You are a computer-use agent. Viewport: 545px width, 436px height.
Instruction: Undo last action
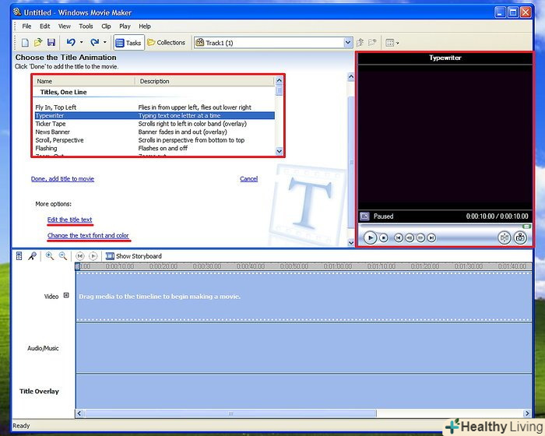(x=71, y=42)
